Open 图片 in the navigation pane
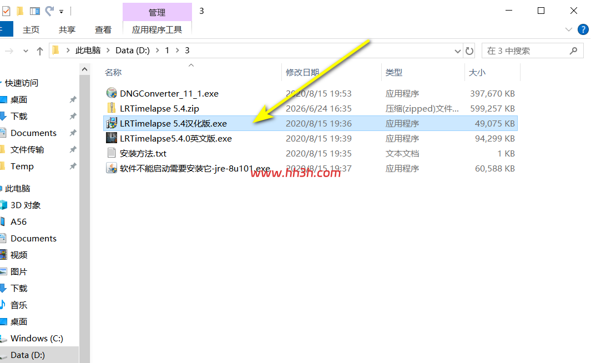This screenshot has height=363, width=591. [x=19, y=272]
